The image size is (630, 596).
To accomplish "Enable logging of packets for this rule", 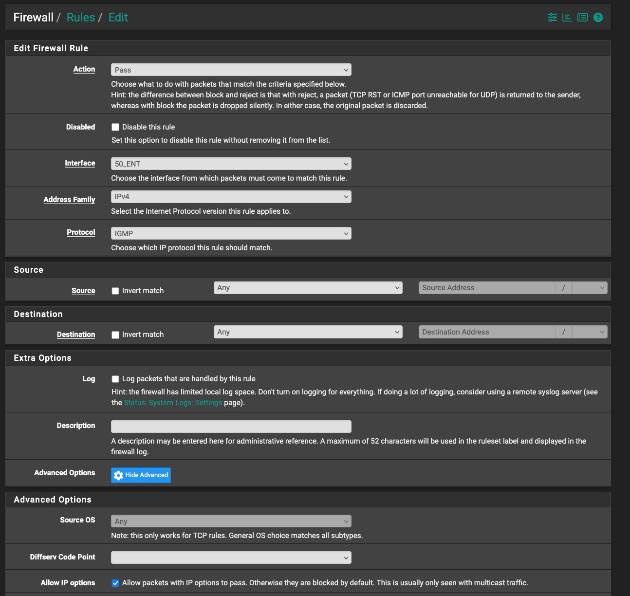I will (x=115, y=378).
